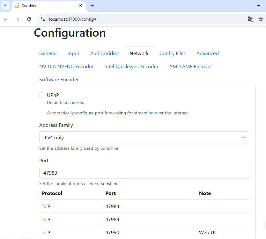Close the Sunshine browser tab
The height and width of the screenshot is (239, 266).
tap(81, 5)
